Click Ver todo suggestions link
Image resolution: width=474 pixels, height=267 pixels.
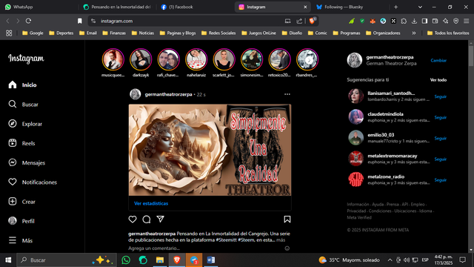tap(438, 80)
